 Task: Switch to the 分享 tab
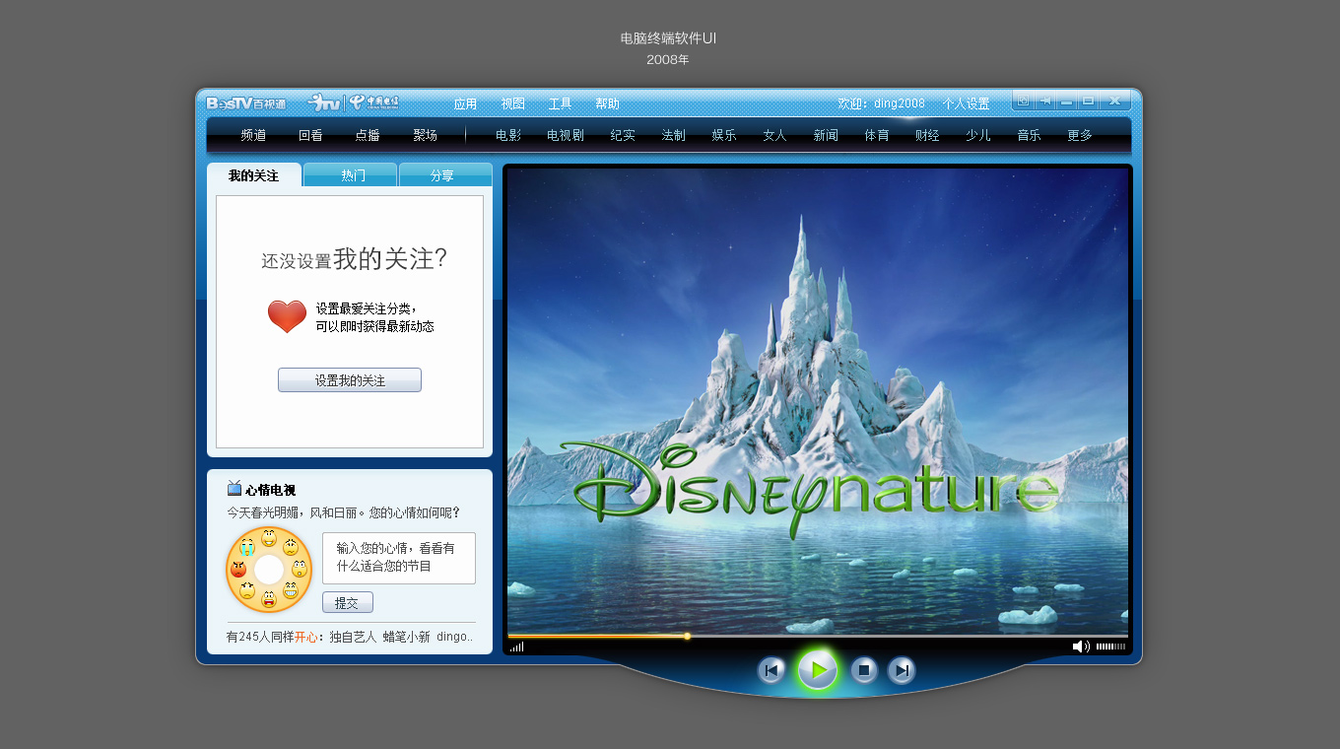[442, 175]
